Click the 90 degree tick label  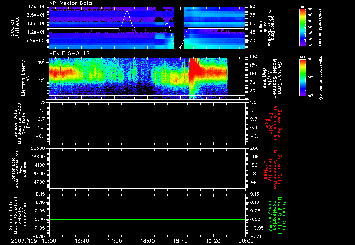252,7
